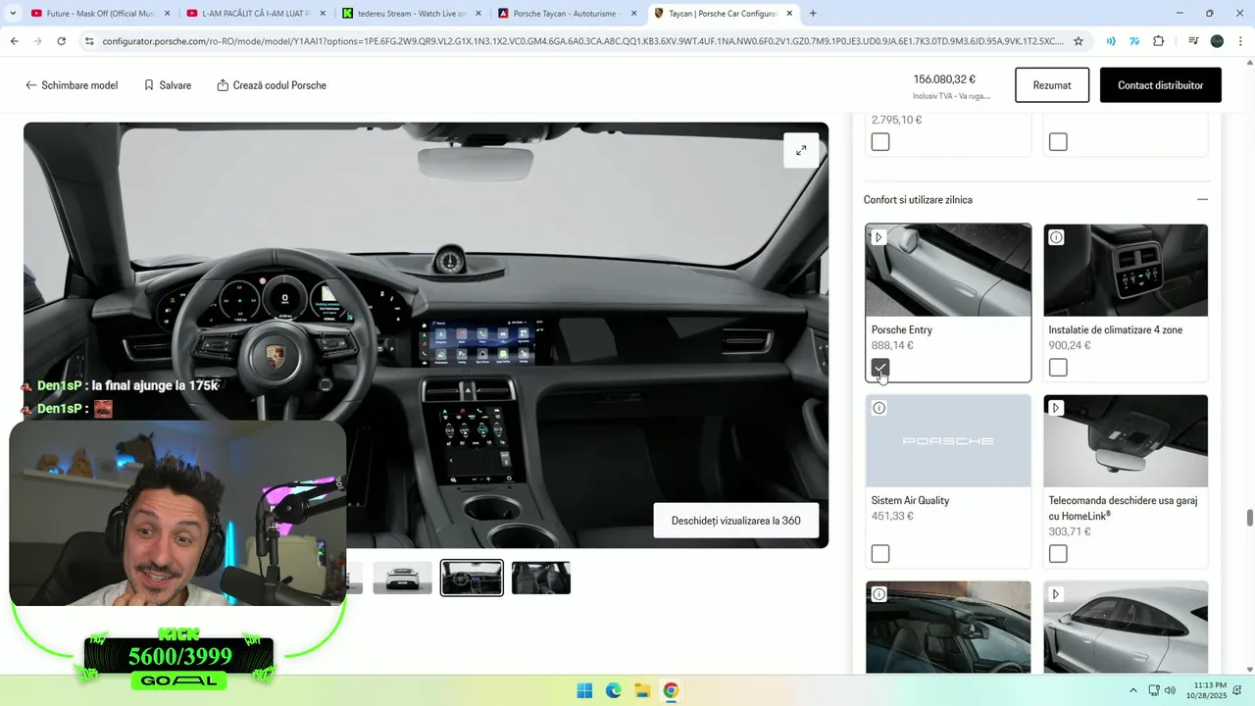The width and height of the screenshot is (1255, 706).
Task: Check the 2.795,10 € option box
Action: [880, 142]
